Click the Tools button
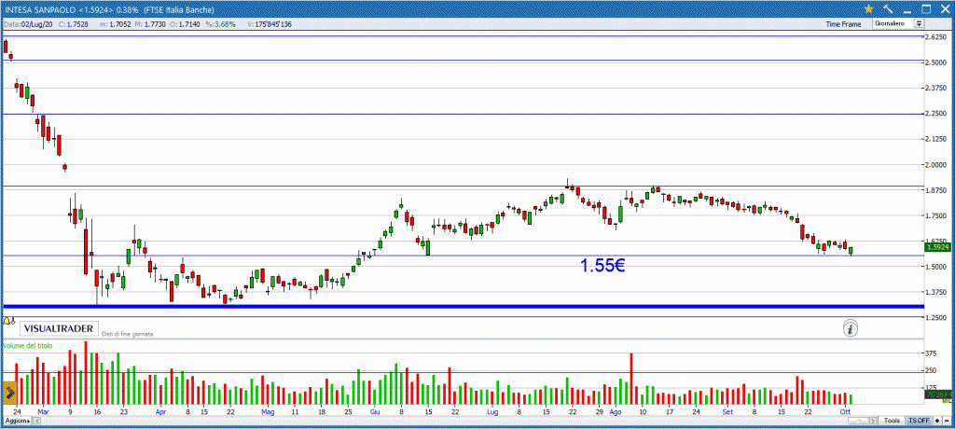This screenshot has width=955, height=429. point(893,422)
